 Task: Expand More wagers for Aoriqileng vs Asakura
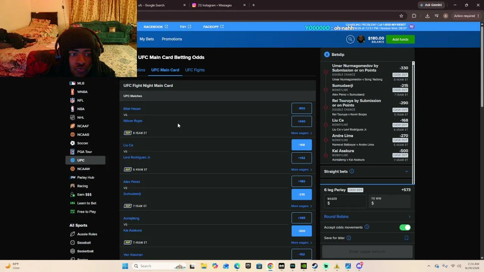301,243
